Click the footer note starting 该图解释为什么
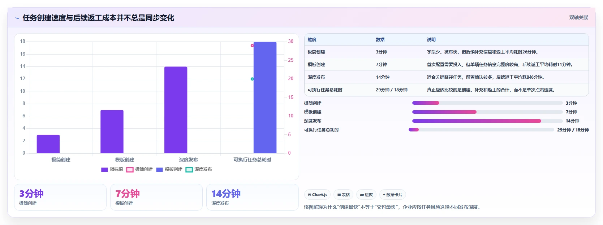 (x=393, y=207)
